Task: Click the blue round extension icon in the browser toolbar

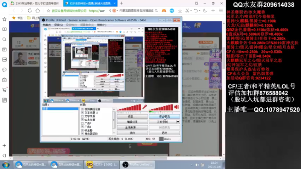Action: [172, 11]
